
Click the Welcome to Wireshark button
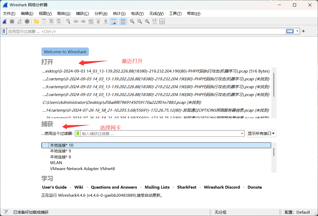coord(65,52)
